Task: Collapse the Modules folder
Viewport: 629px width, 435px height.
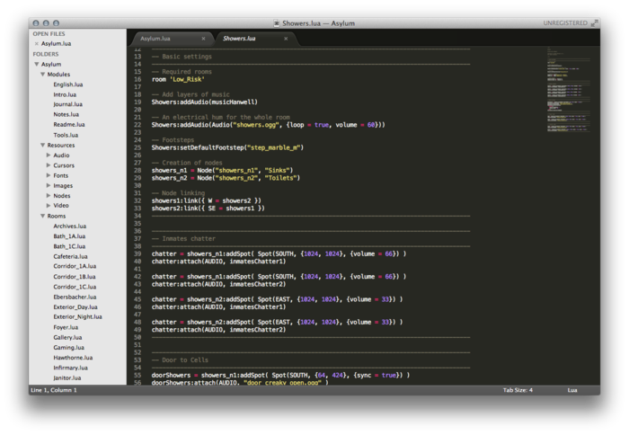Action: click(42, 75)
